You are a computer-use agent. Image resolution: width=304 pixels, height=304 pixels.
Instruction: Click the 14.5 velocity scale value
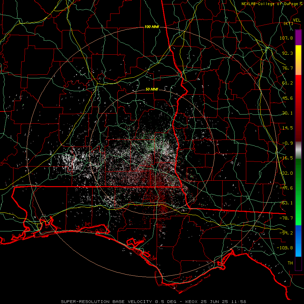pos(287,128)
